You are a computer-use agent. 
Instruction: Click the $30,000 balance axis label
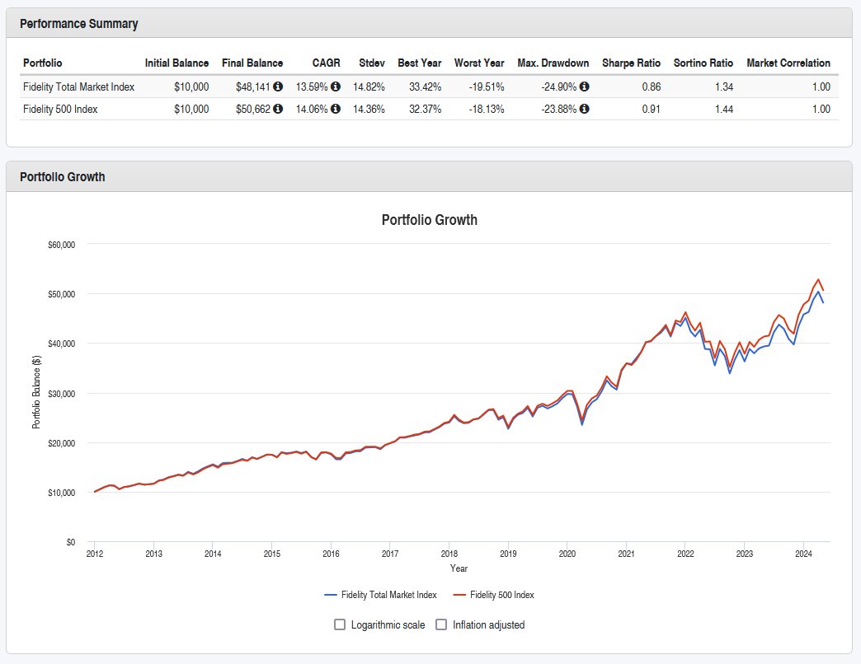click(62, 394)
